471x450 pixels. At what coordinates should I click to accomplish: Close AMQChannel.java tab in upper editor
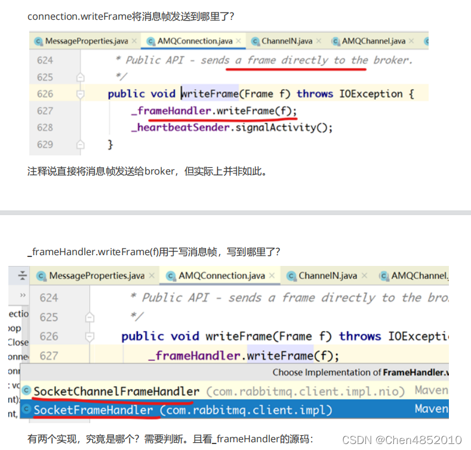click(x=411, y=41)
